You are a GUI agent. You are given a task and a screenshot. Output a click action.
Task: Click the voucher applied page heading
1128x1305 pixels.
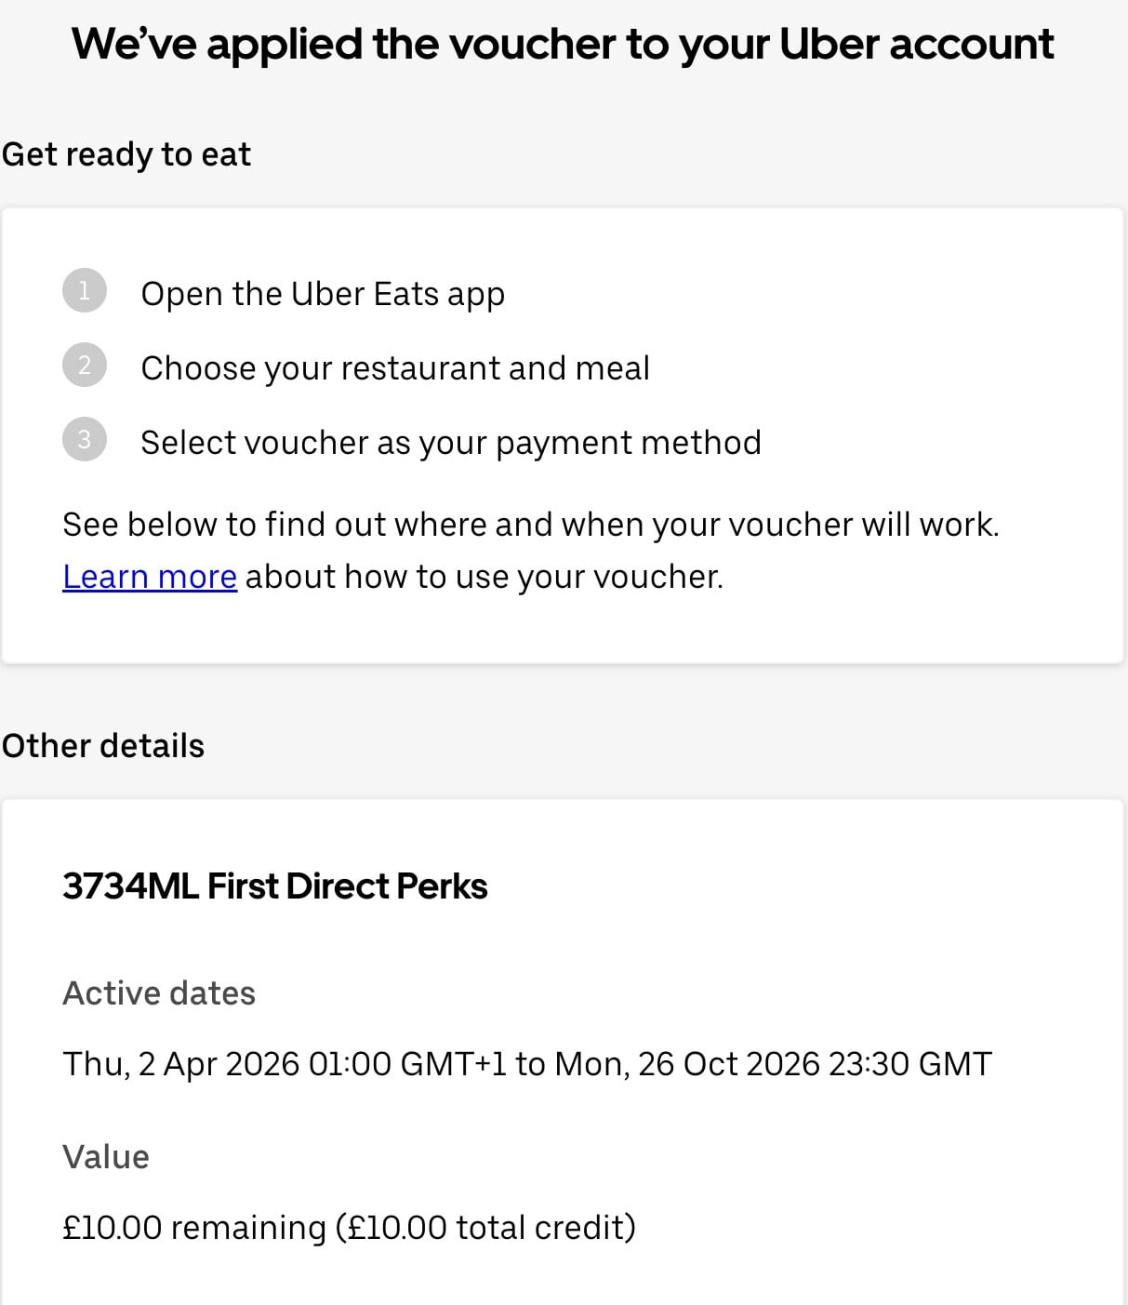pos(563,44)
